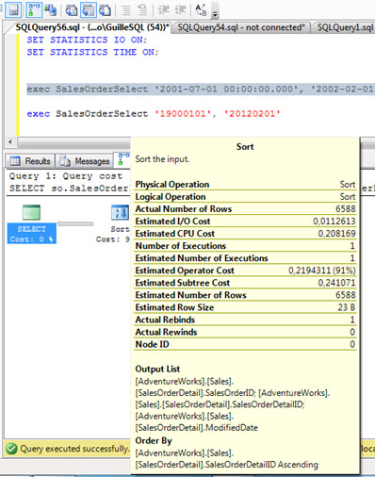Click the 'Estimated CPU Cost' tooltip row
Image resolution: width=375 pixels, height=477 pixels.
tap(245, 234)
